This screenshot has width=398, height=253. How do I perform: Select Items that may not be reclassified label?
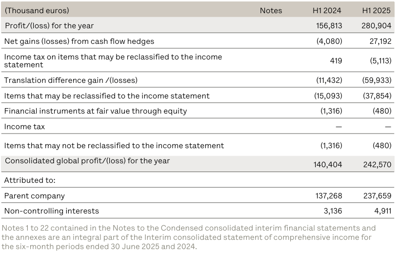click(114, 145)
